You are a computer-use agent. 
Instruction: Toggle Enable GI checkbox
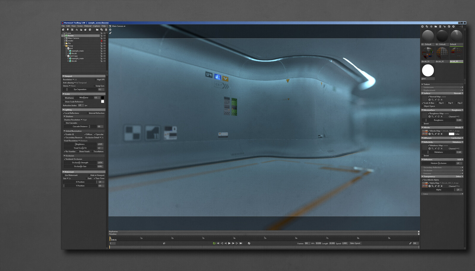[x=65, y=134]
